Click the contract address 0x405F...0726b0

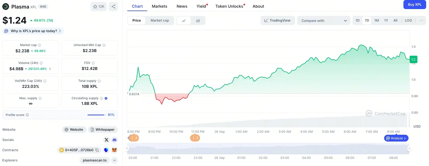[x=79, y=150]
